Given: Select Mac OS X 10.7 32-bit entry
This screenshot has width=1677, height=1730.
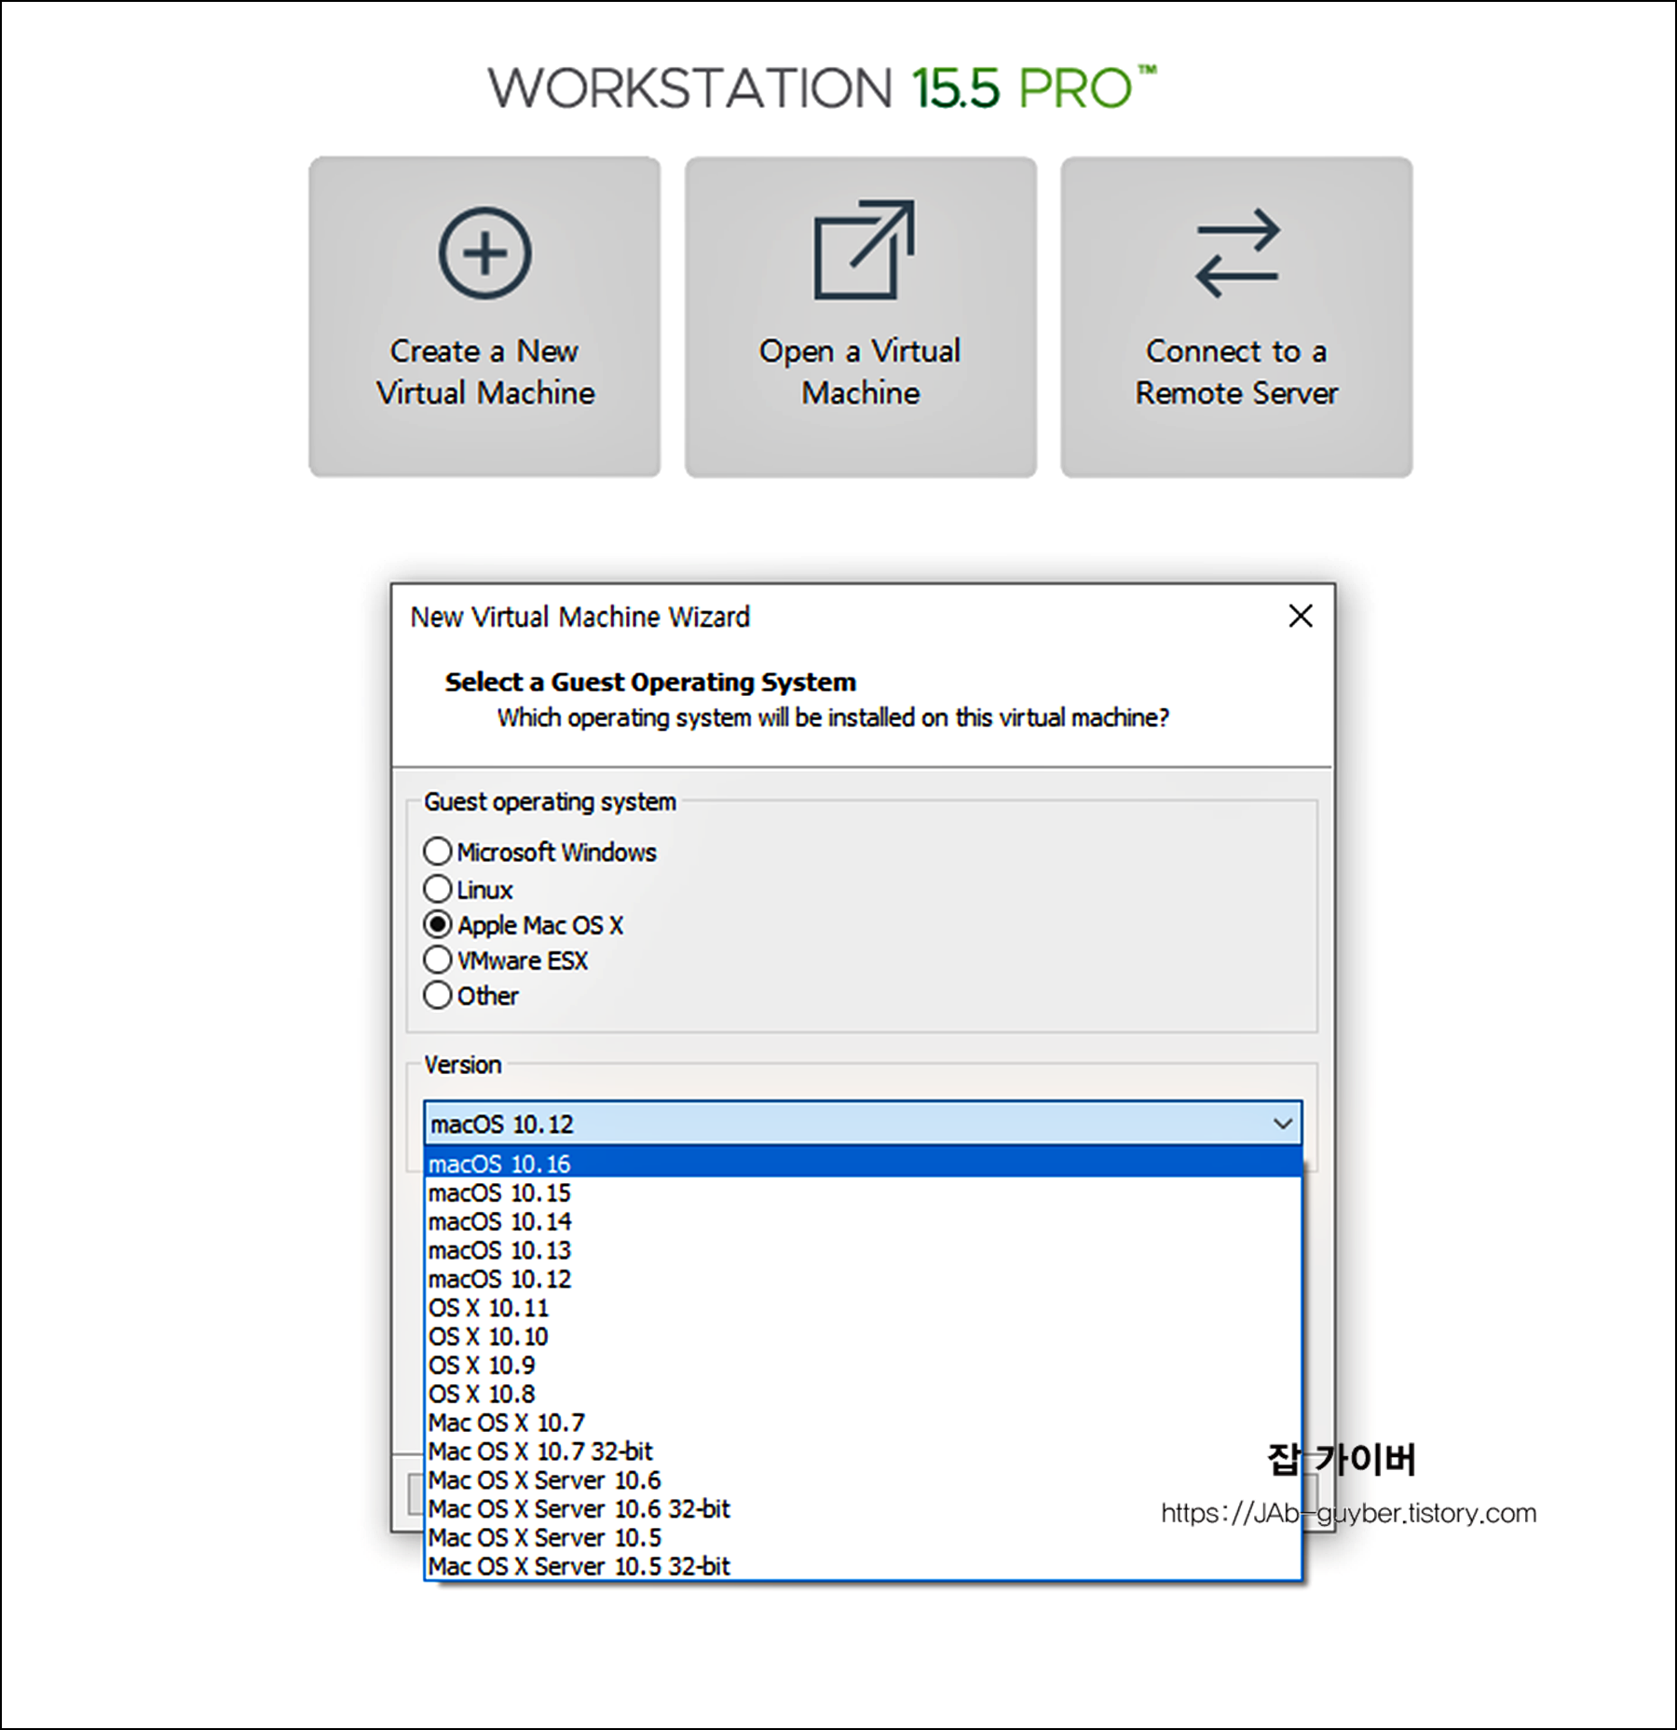Looking at the screenshot, I should [863, 1451].
